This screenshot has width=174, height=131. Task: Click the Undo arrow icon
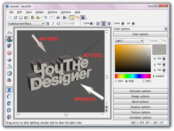coord(45,18)
